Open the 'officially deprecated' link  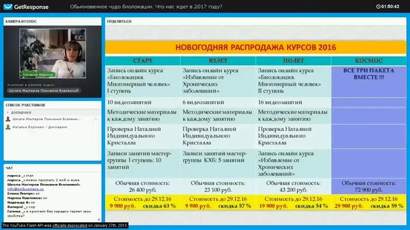point(70,226)
